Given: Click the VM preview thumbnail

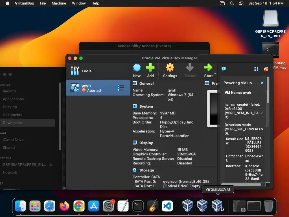Looking at the screenshot, I should [213, 108].
